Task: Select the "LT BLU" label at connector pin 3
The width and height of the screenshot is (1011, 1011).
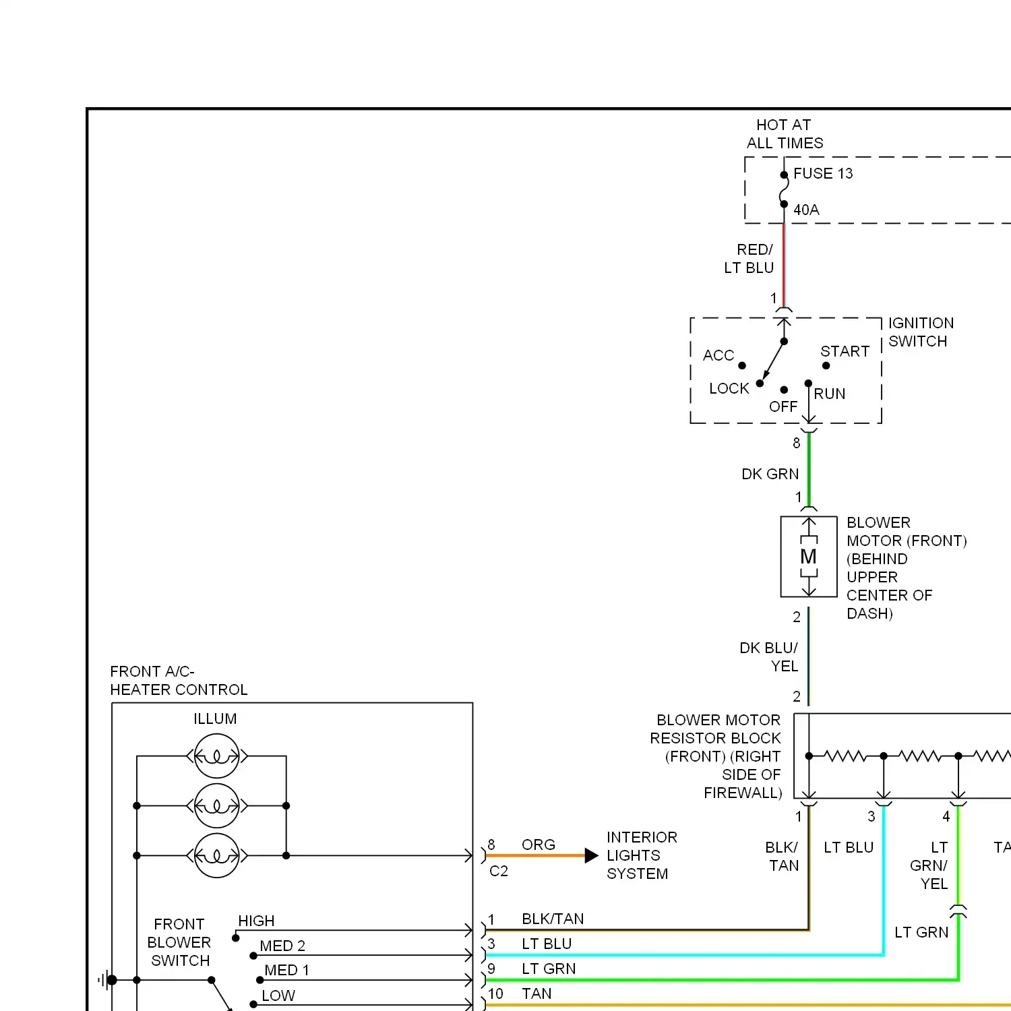Action: pyautogui.click(x=547, y=944)
